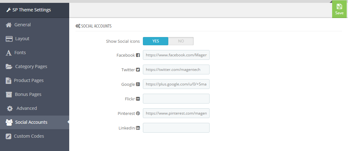This screenshot has width=348, height=151.
Task: Click the Facebook field label
Action: (126, 55)
